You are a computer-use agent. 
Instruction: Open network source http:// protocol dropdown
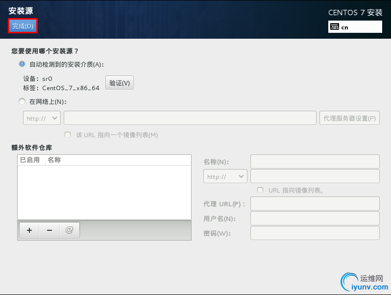(42, 118)
